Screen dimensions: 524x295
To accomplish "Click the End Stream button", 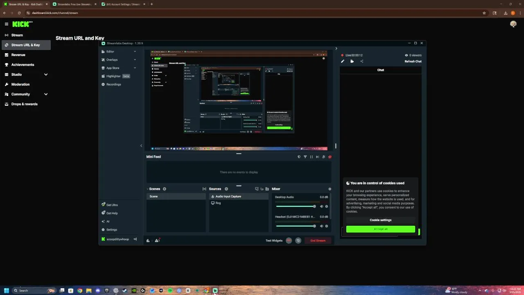I will 318,241.
